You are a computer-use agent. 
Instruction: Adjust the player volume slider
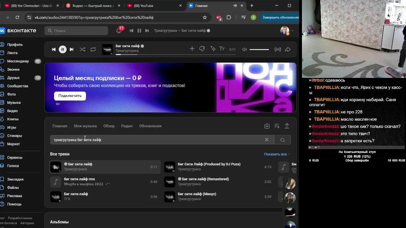[x=259, y=49]
